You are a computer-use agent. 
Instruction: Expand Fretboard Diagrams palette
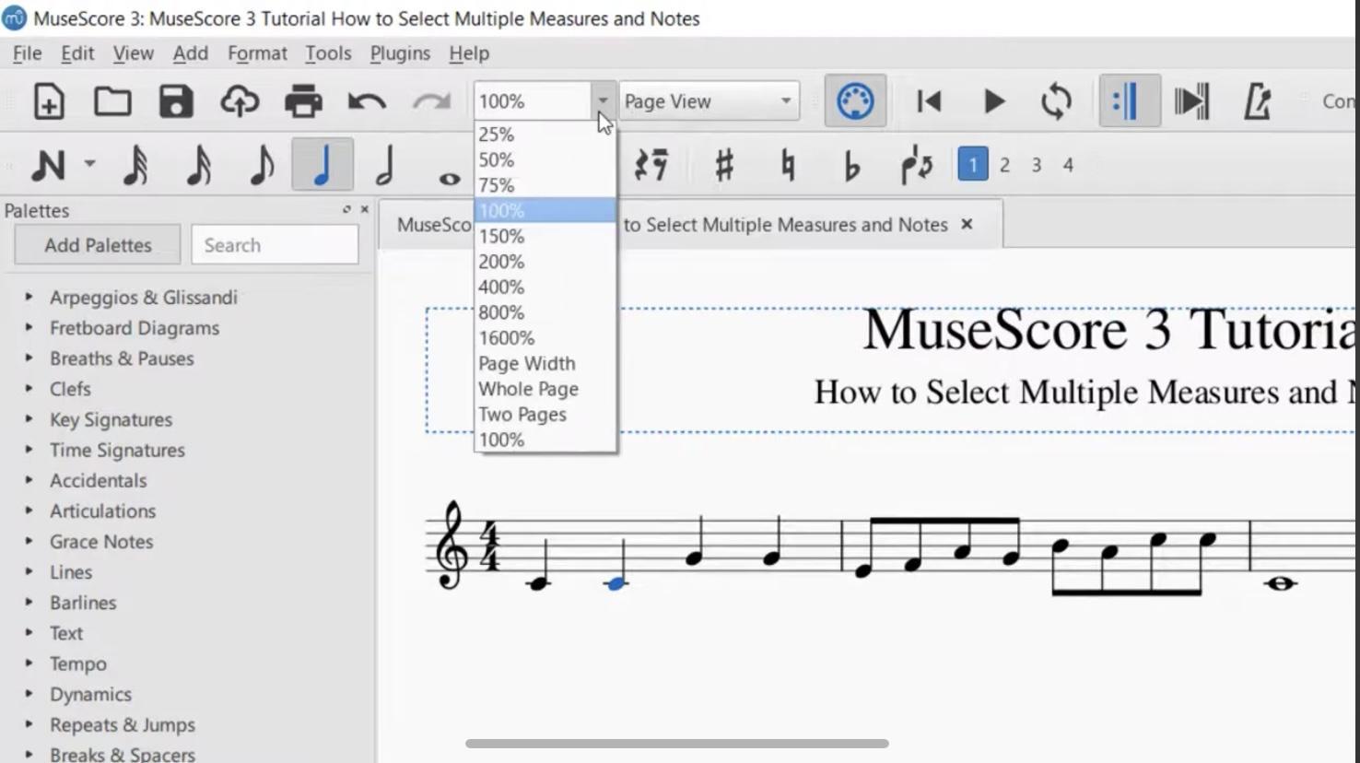[29, 327]
